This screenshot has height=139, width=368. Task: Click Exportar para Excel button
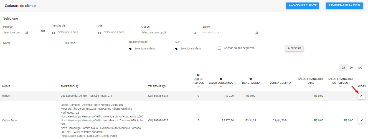coord(344,6)
